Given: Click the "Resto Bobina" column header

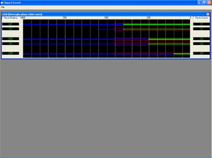Looking at the screenshot, I should click(11, 18).
